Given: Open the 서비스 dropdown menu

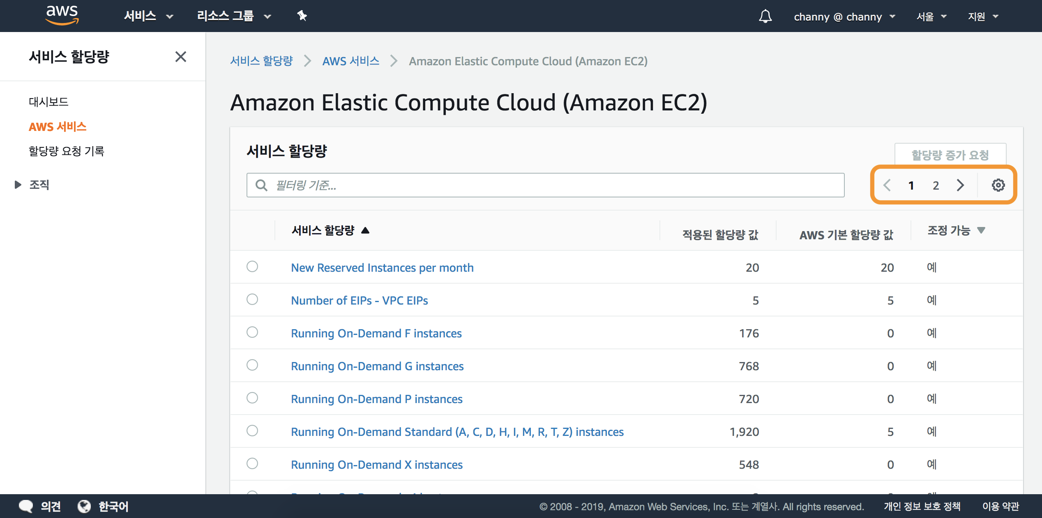Looking at the screenshot, I should (x=149, y=16).
